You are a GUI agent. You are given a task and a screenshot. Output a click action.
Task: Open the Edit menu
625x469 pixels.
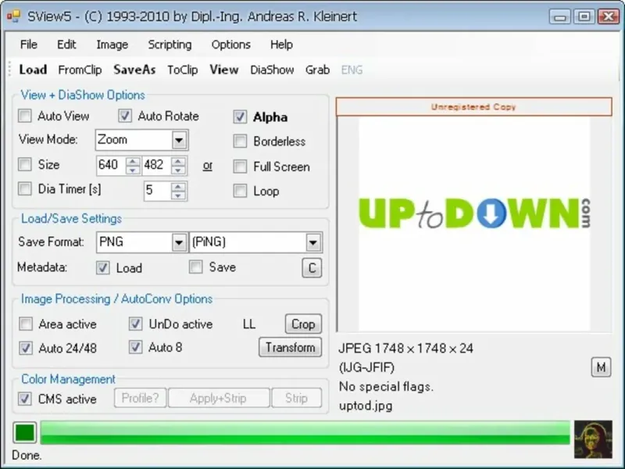66,45
